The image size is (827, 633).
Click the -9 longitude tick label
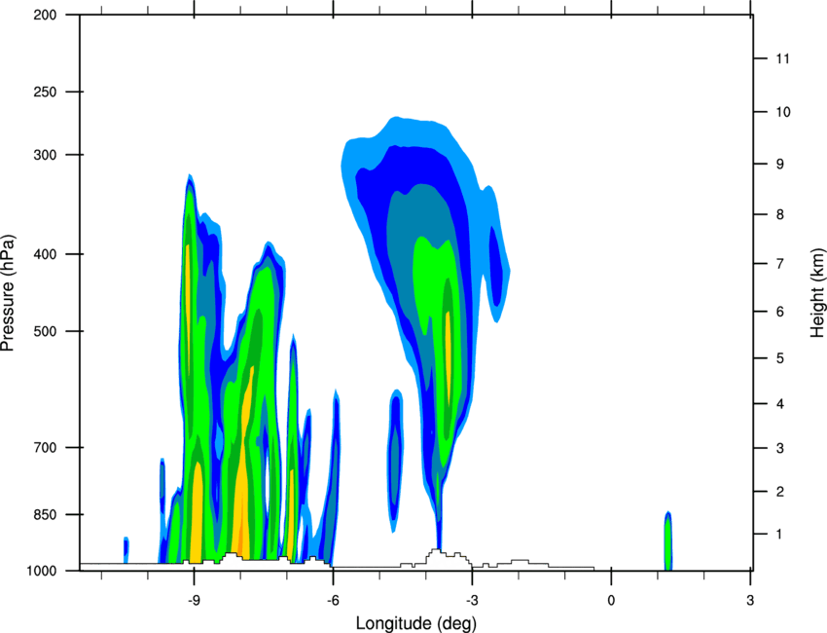pos(194,600)
